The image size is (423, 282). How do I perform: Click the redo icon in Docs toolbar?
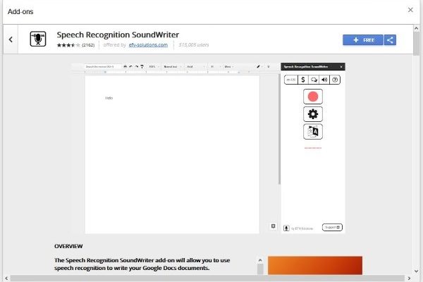point(137,66)
